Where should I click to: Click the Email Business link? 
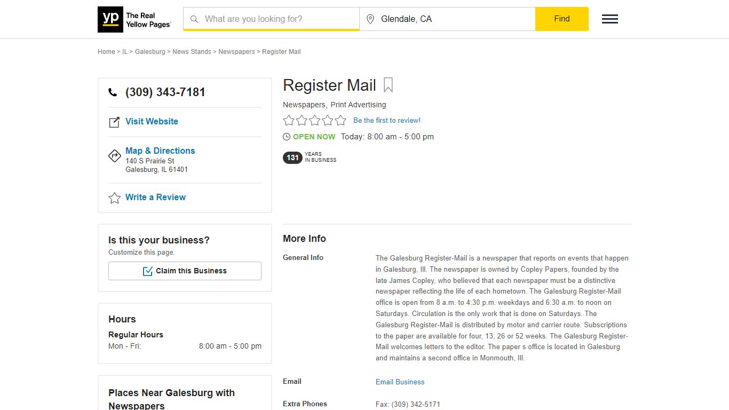coord(400,382)
